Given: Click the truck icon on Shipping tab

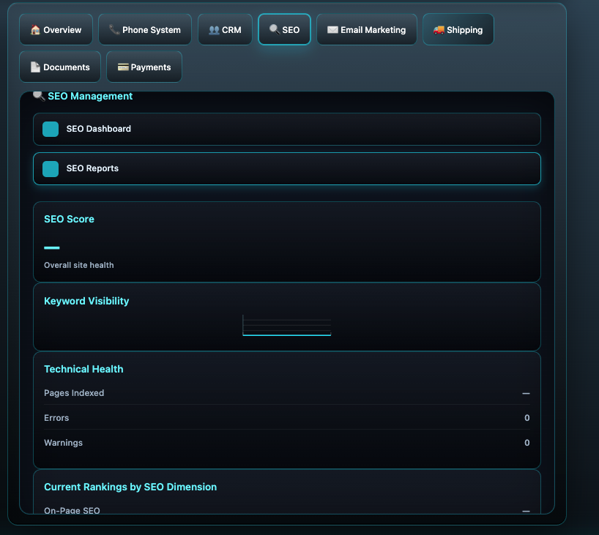Looking at the screenshot, I should pos(439,30).
